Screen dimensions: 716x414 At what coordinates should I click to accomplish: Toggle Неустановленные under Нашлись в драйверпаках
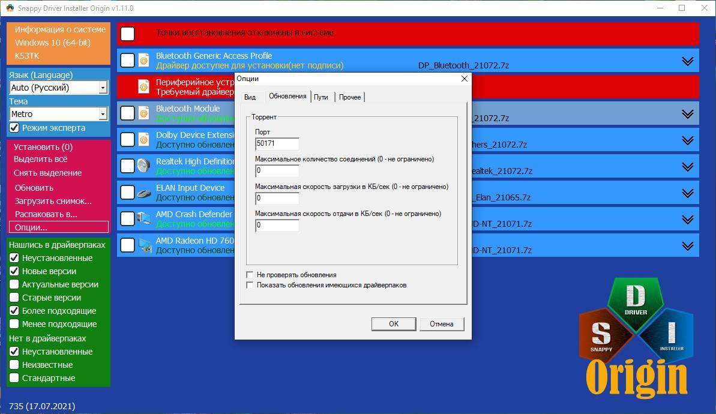pyautogui.click(x=14, y=258)
